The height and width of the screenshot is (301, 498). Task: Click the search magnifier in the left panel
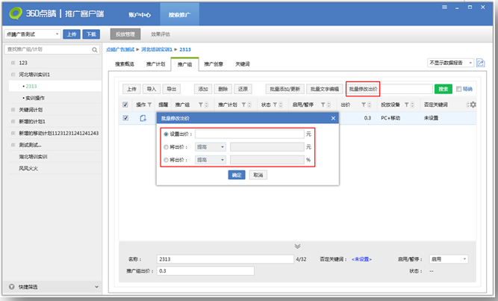[x=95, y=50]
